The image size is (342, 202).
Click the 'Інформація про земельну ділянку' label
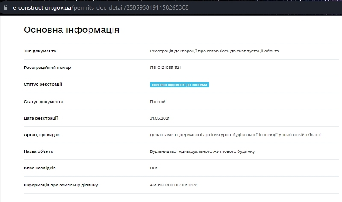[x=61, y=185]
